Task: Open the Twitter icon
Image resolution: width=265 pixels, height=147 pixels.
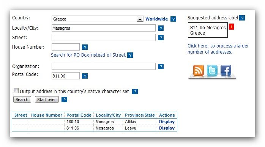Action: click(x=212, y=70)
